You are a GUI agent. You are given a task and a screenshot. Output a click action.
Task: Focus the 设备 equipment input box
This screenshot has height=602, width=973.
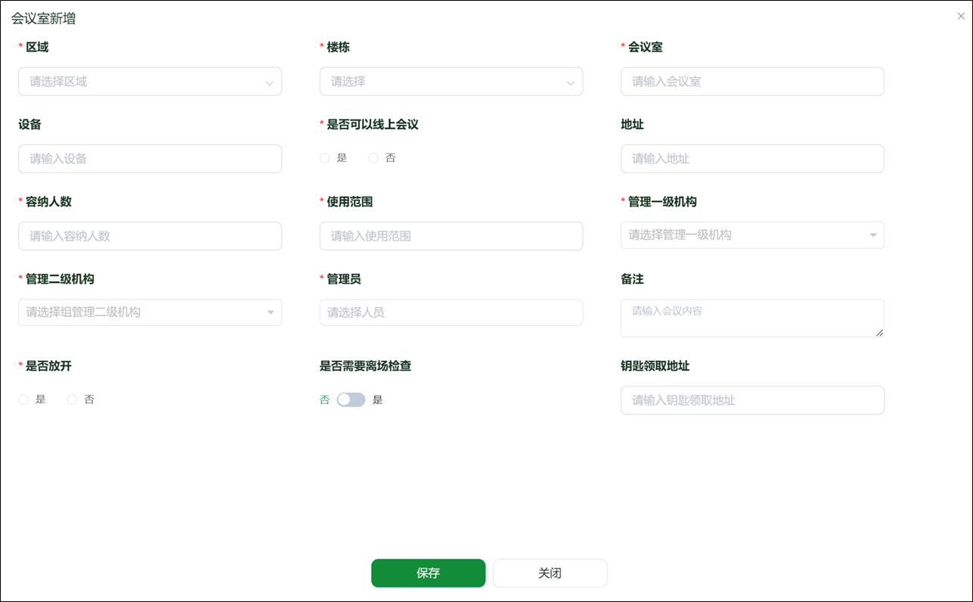point(150,158)
